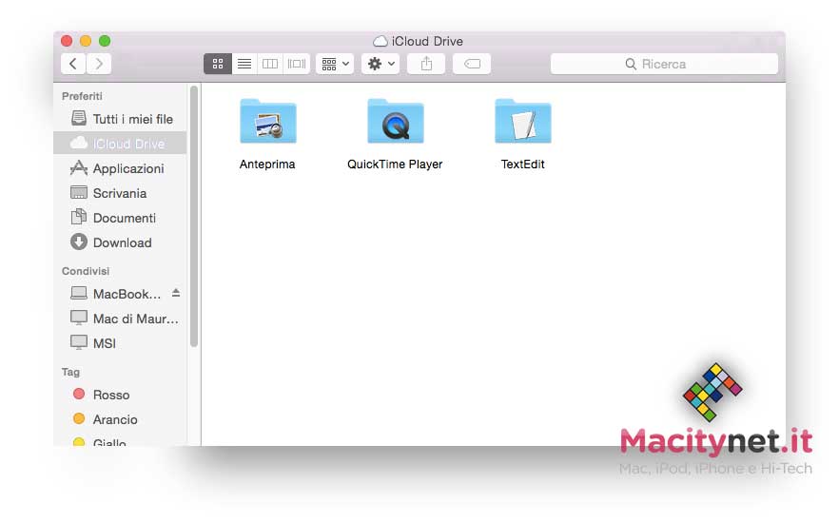This screenshot has height=522, width=839.
Task: Eject the shared MacBook
Action: 176,293
